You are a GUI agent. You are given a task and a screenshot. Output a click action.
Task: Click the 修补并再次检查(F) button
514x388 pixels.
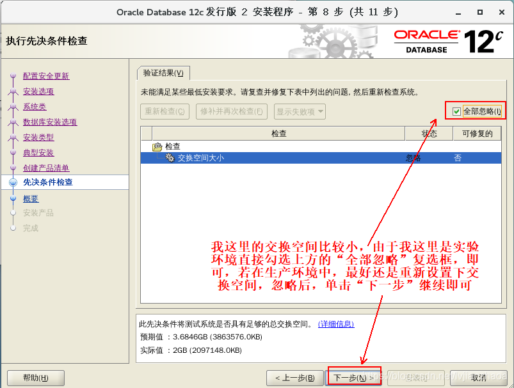tap(232, 112)
